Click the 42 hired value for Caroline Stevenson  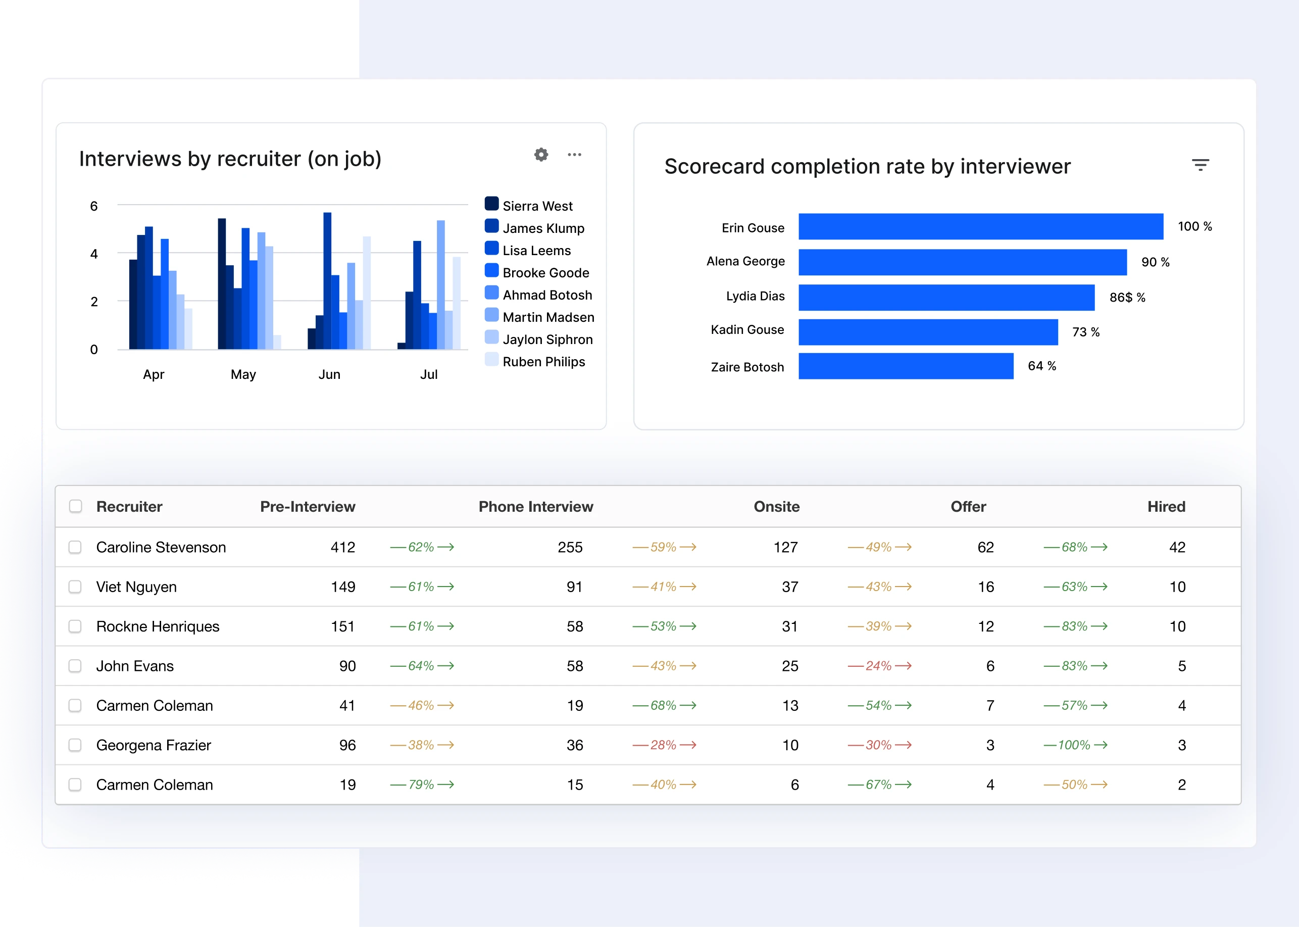pyautogui.click(x=1177, y=547)
